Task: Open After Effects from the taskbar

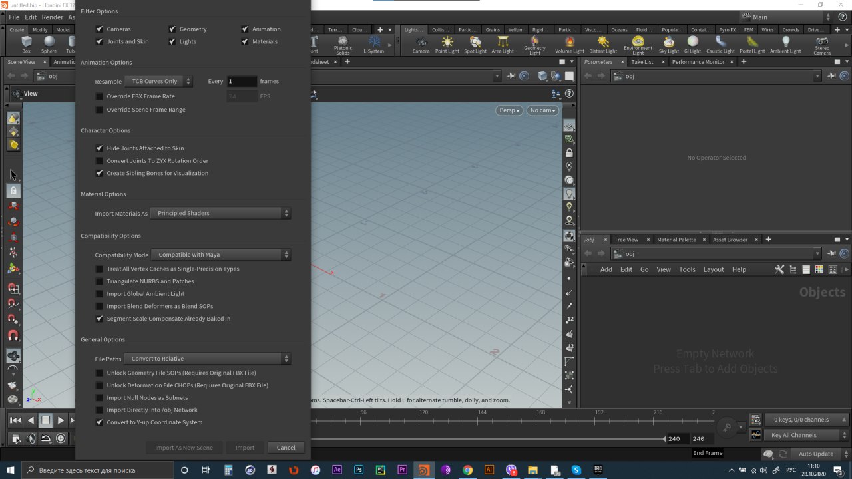Action: coord(337,470)
